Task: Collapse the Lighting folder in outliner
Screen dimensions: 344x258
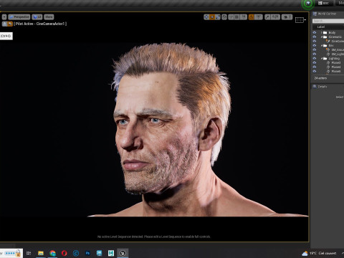Action: click(x=322, y=59)
